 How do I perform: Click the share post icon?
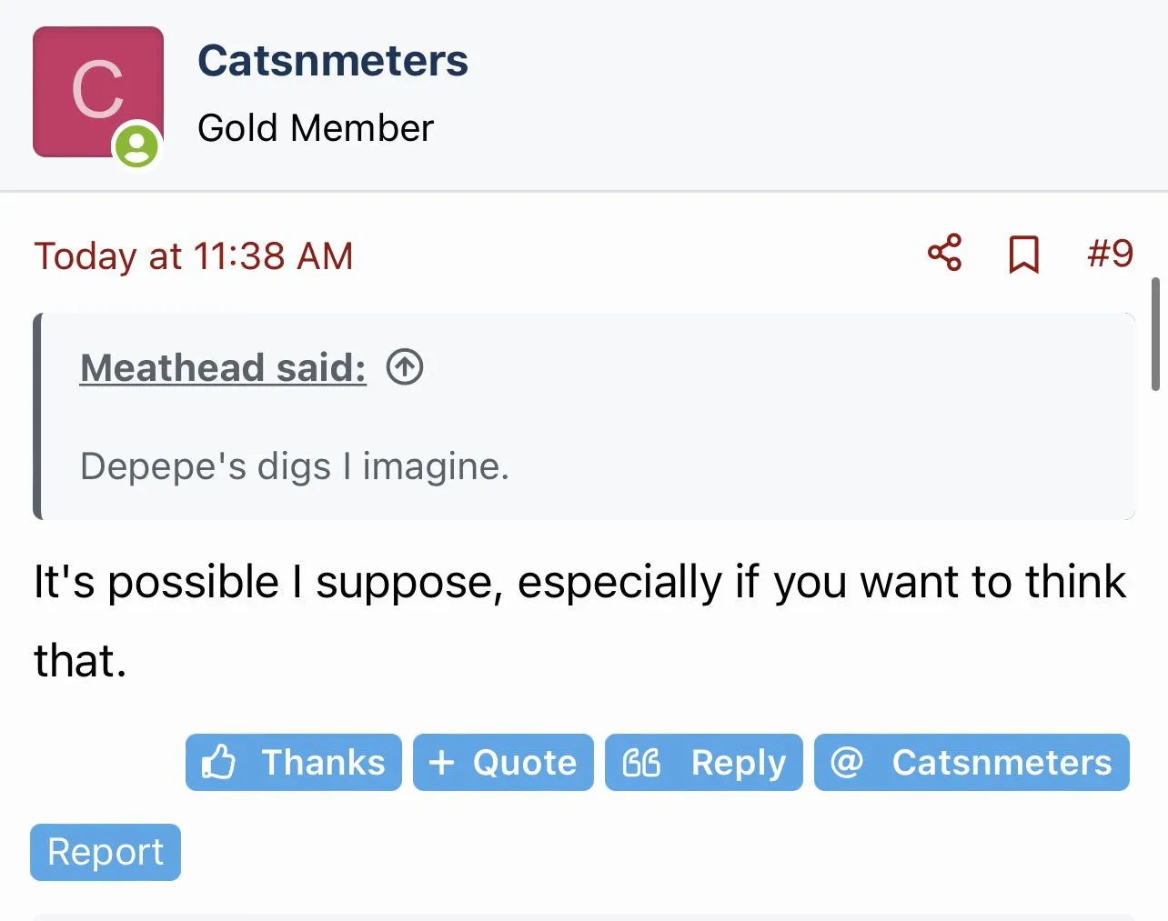tap(944, 253)
